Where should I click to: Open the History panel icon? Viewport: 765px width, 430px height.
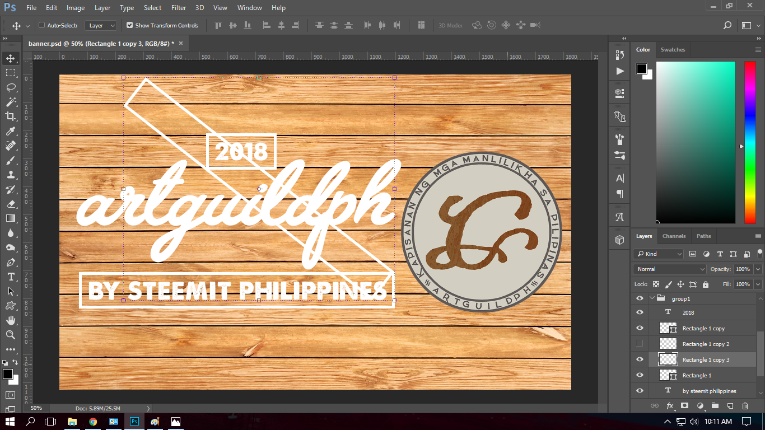pyautogui.click(x=619, y=55)
